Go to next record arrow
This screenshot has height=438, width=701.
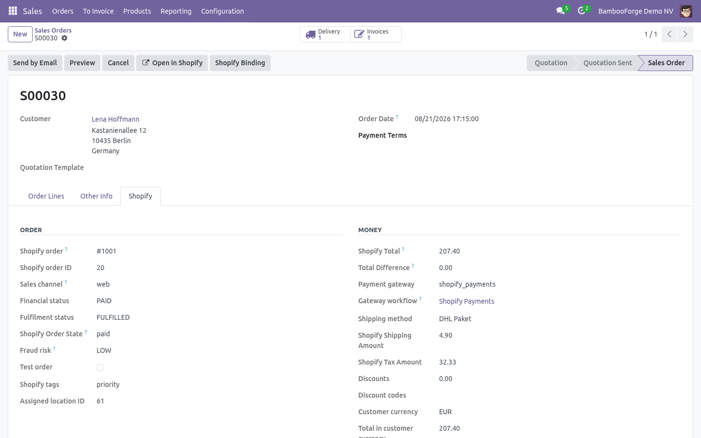pyautogui.click(x=685, y=34)
